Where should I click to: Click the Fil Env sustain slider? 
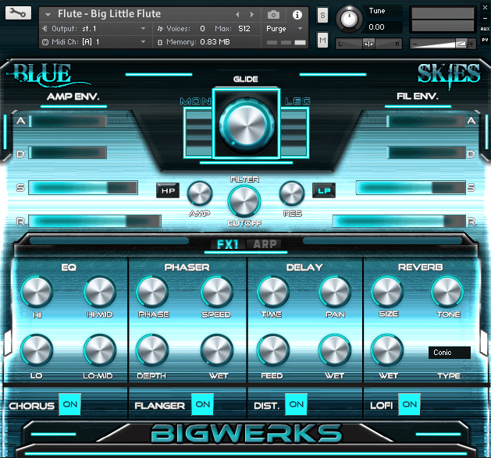tap(411, 187)
